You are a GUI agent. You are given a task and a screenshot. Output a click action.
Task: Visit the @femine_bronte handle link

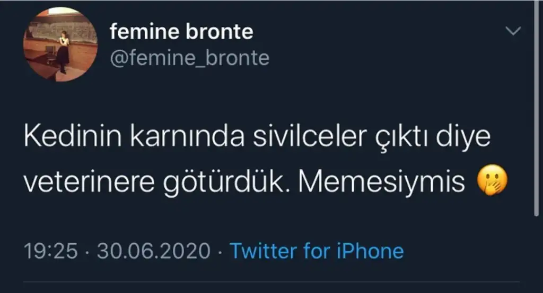(x=189, y=58)
